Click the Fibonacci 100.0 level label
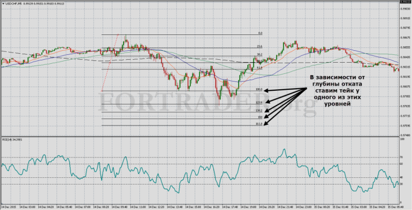Screen dimensions: 412x210 [259, 90]
